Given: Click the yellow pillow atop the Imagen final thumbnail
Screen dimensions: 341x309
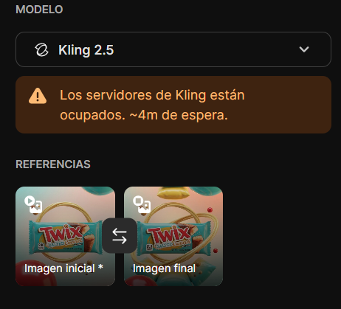Looking at the screenshot, I should click(173, 192).
